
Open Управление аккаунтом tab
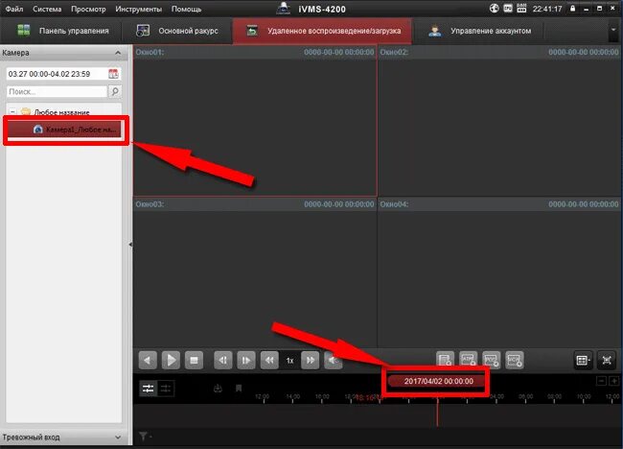(x=479, y=31)
